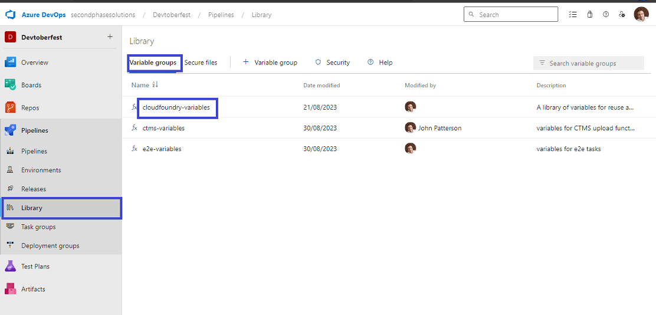Click the avatar in the e2e-variables row

[x=411, y=148]
